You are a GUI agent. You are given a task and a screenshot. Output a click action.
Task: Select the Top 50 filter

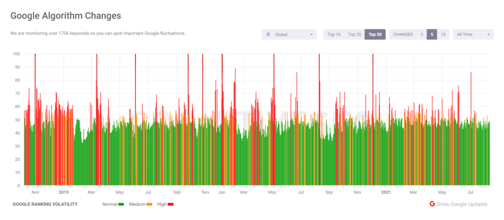375,34
